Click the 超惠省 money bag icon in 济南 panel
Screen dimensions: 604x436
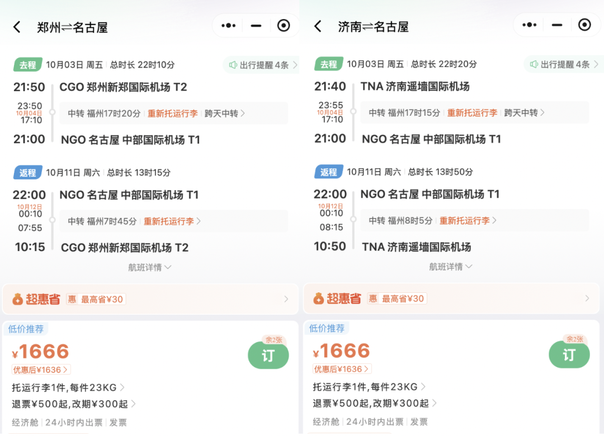click(318, 298)
